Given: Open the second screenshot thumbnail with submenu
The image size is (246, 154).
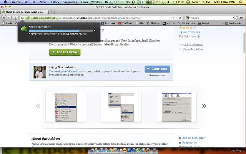Looking at the screenshot, I should 121,107.
